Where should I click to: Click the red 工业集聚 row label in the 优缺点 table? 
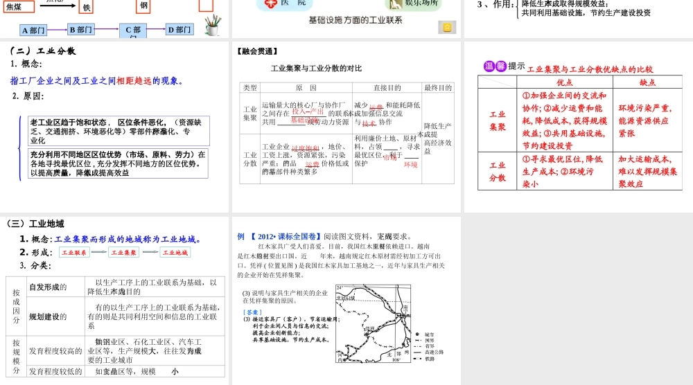pos(498,120)
